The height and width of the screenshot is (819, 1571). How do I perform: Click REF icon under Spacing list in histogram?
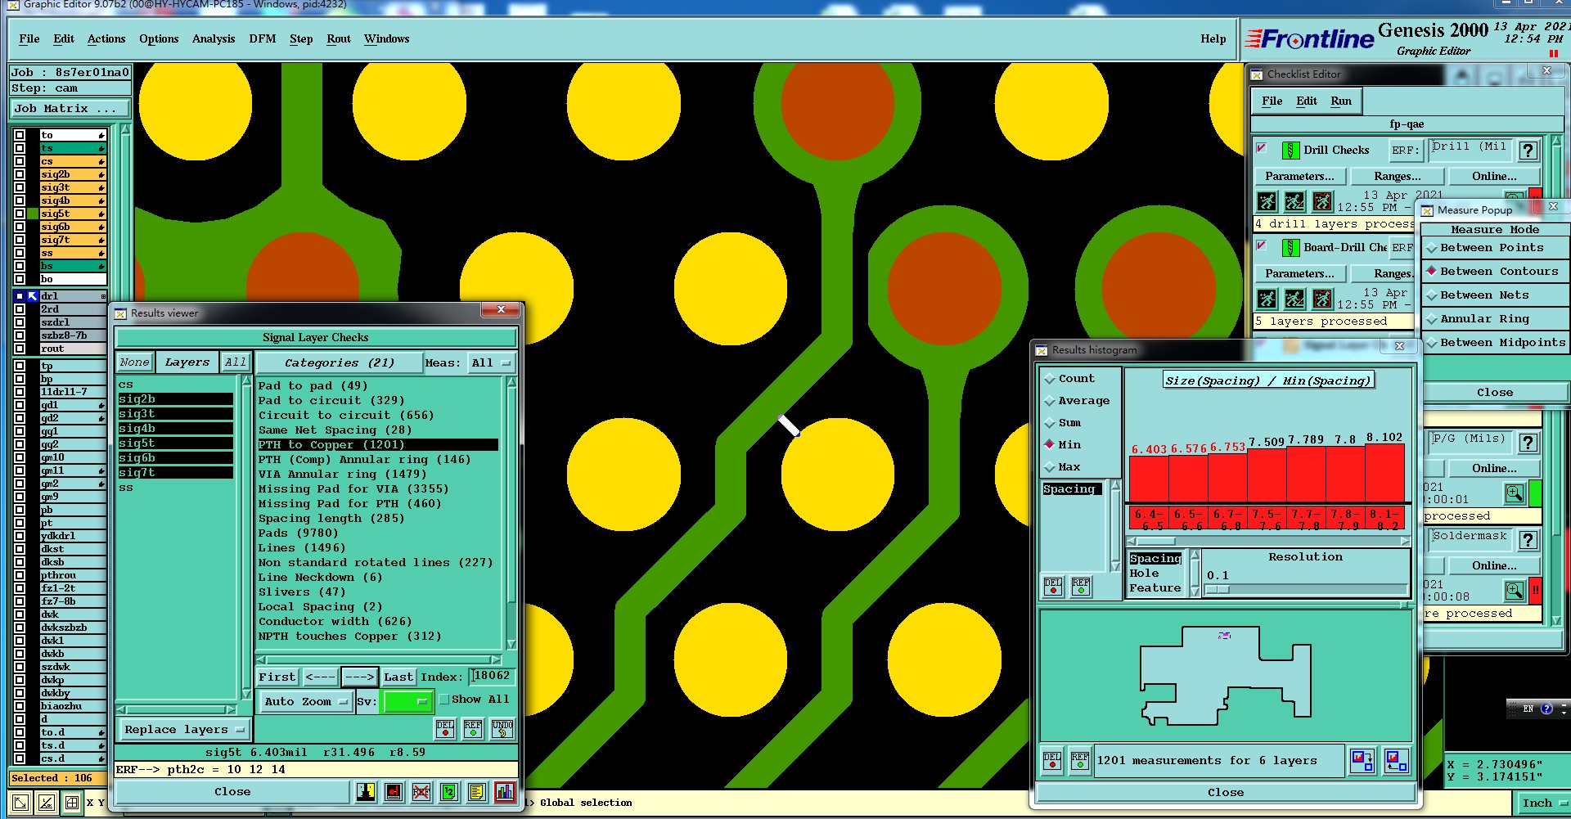(1081, 587)
